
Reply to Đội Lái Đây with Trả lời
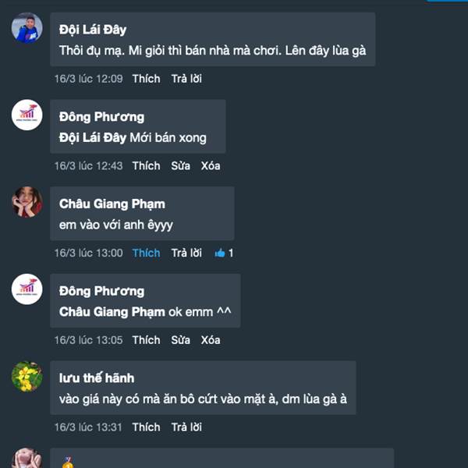(x=186, y=79)
